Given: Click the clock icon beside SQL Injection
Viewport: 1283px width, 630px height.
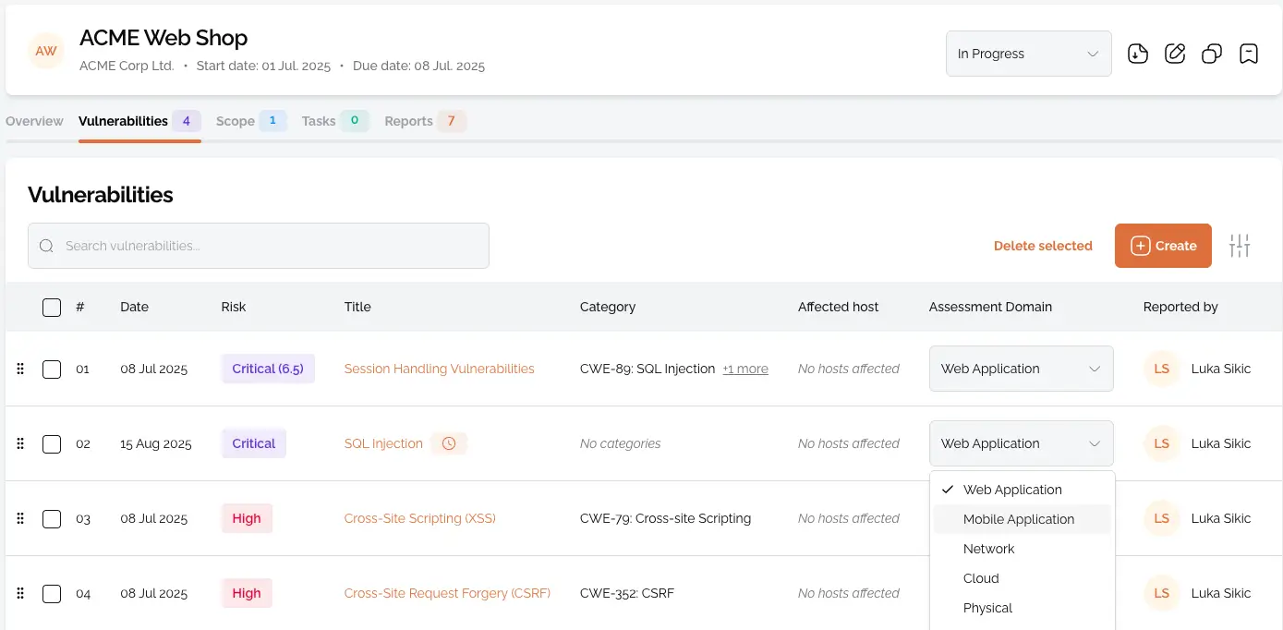Looking at the screenshot, I should (449, 443).
